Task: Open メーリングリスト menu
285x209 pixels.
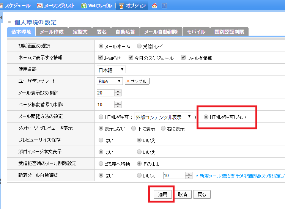Action: tap(59, 6)
